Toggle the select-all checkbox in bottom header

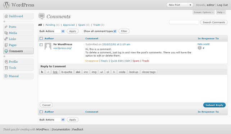41,112
